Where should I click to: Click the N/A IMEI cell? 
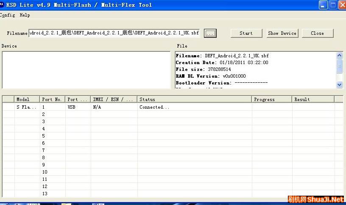pos(114,107)
